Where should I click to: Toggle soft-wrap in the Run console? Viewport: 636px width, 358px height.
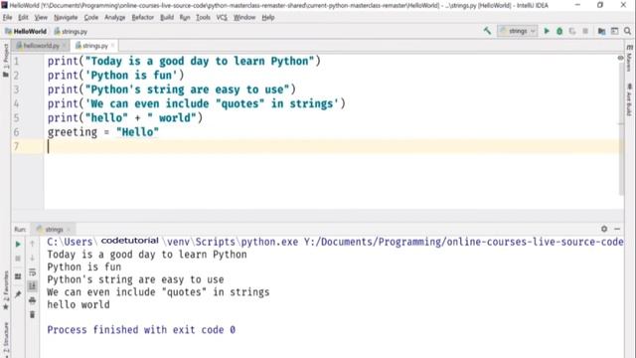point(32,272)
